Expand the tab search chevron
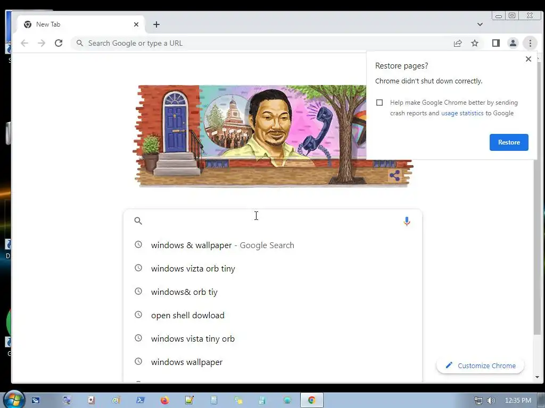 [480, 24]
